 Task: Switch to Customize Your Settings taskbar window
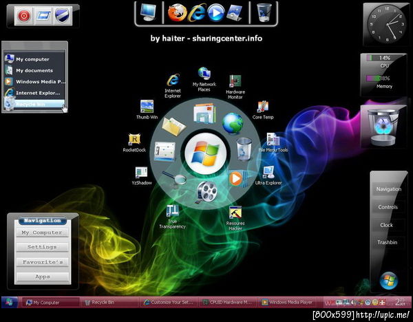click(x=168, y=303)
